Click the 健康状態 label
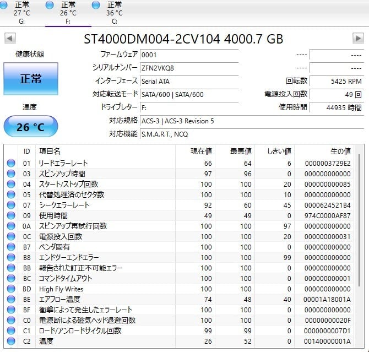Image resolution: width=369 pixels, height=352 pixels. [x=30, y=55]
